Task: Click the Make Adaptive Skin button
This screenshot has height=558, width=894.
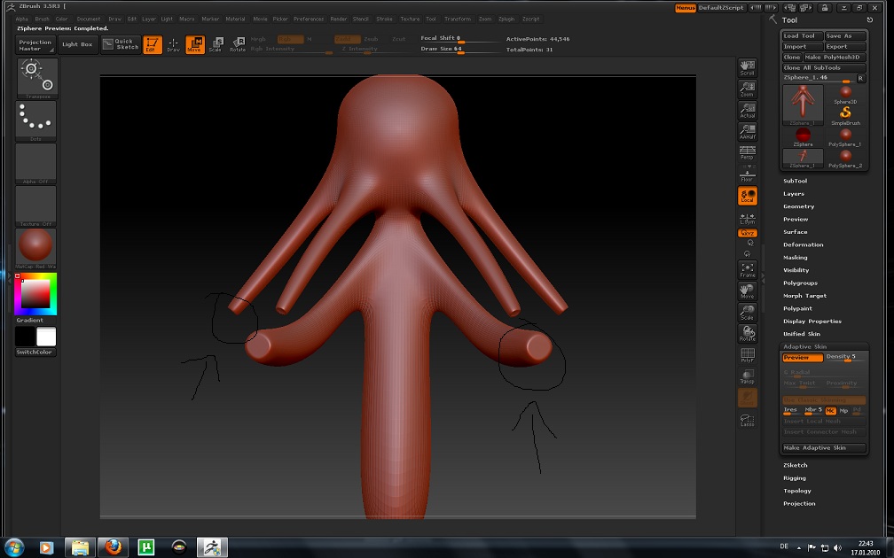Action: (823, 448)
